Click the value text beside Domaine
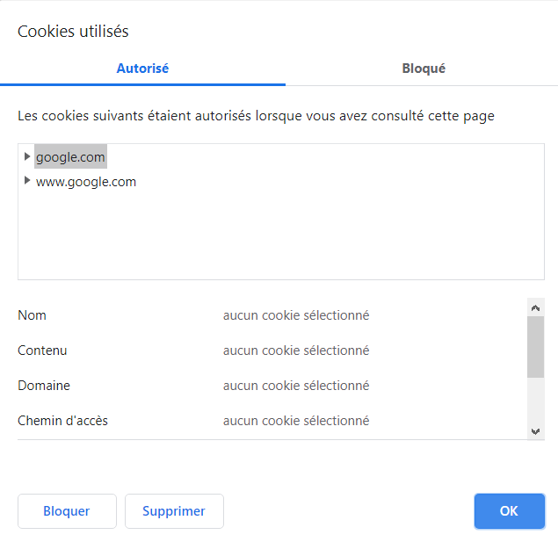 296,386
